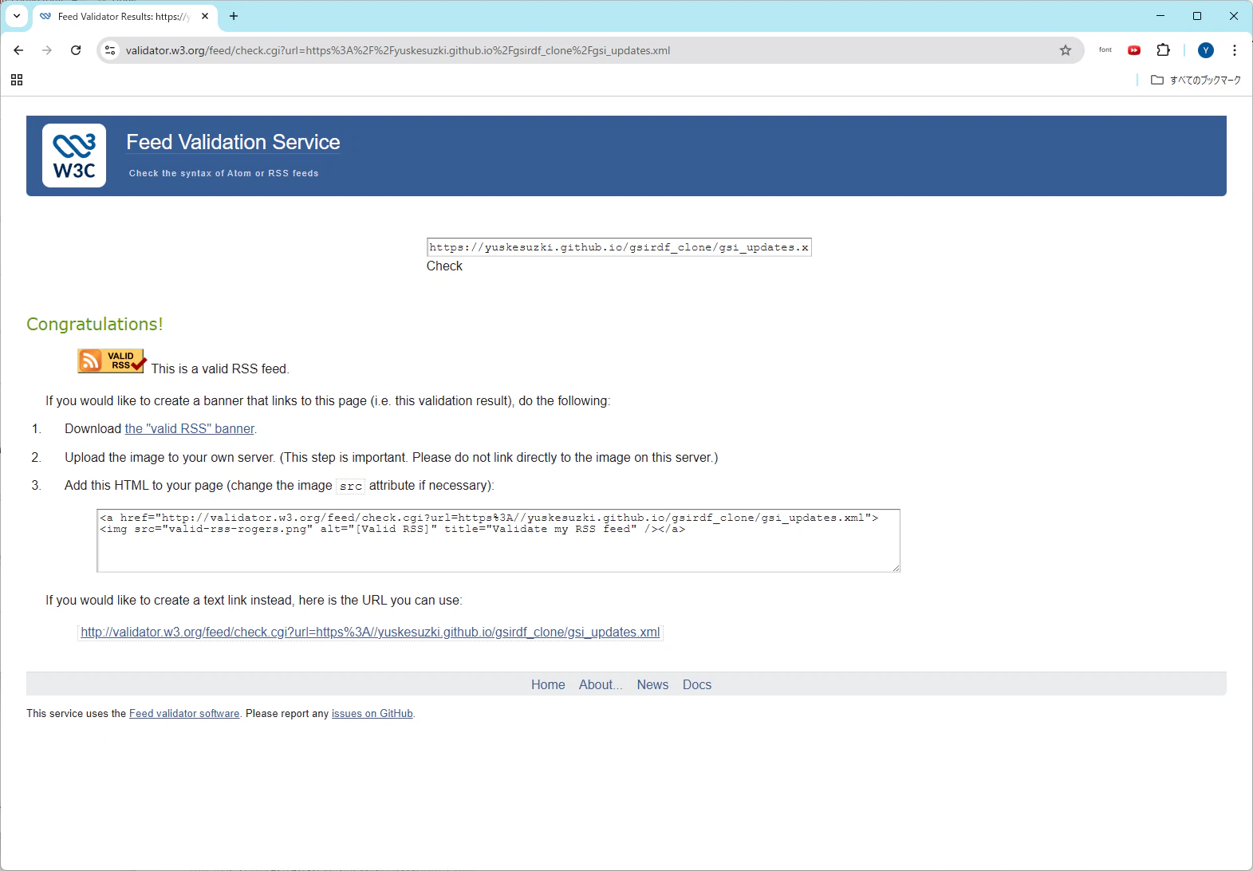Open the red YouTube extension icon
Screen dimensions: 1253x871
point(1134,50)
